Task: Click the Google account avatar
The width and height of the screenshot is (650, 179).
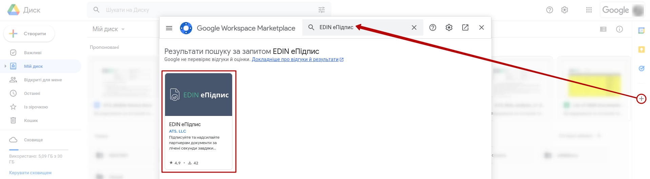Action: [638, 10]
